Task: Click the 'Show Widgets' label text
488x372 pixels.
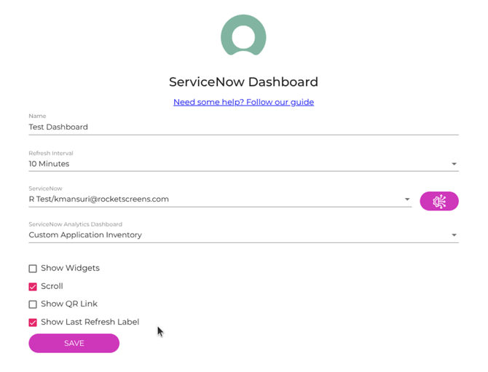Action: point(70,268)
